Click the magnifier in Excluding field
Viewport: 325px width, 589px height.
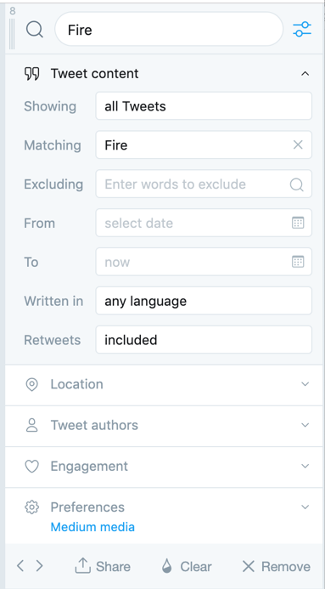click(x=296, y=184)
